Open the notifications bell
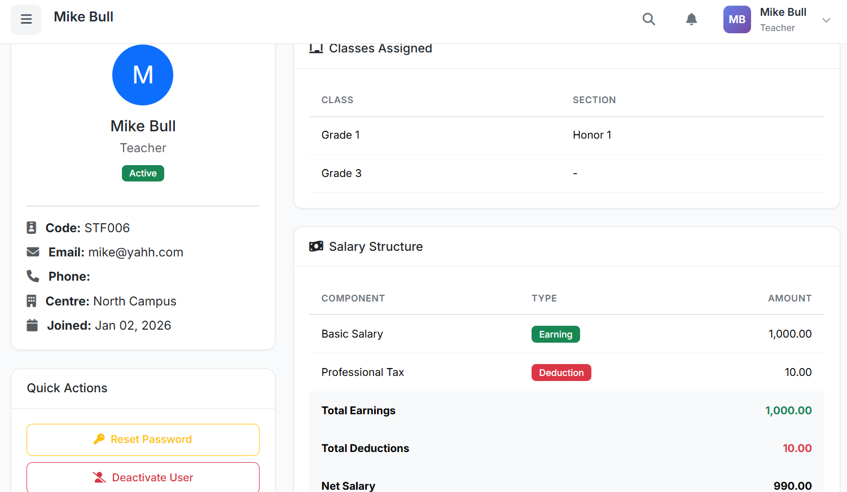 tap(691, 19)
